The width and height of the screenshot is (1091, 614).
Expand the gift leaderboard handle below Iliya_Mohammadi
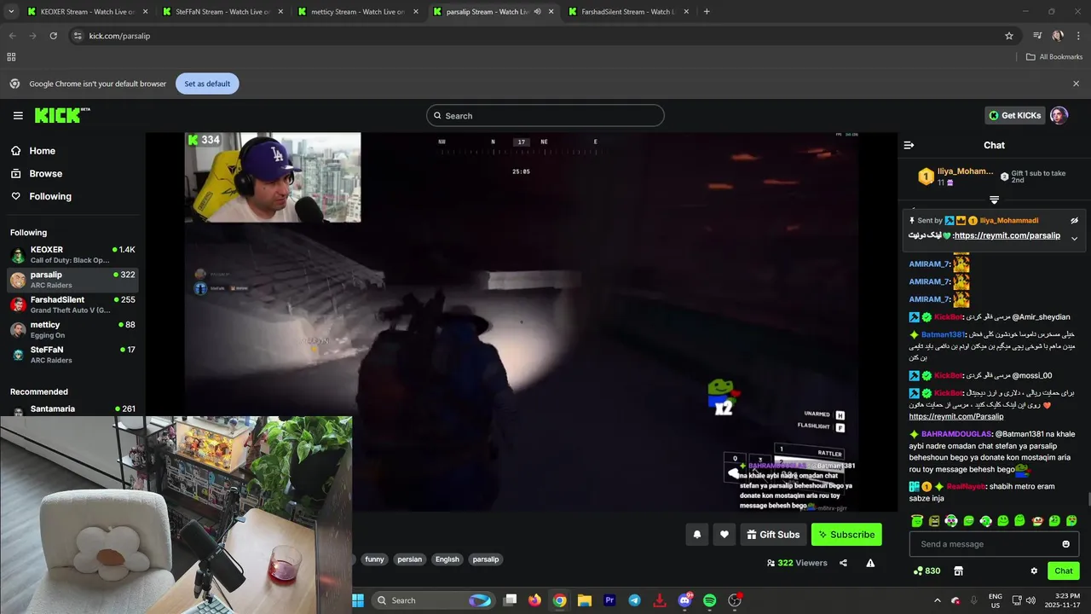(x=994, y=200)
